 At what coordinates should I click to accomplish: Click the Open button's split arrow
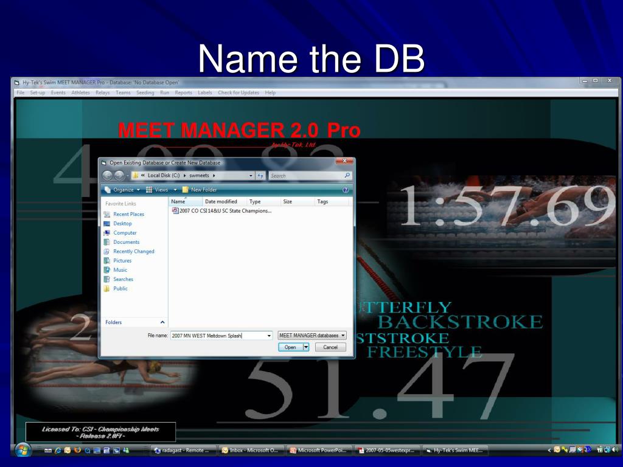click(306, 347)
